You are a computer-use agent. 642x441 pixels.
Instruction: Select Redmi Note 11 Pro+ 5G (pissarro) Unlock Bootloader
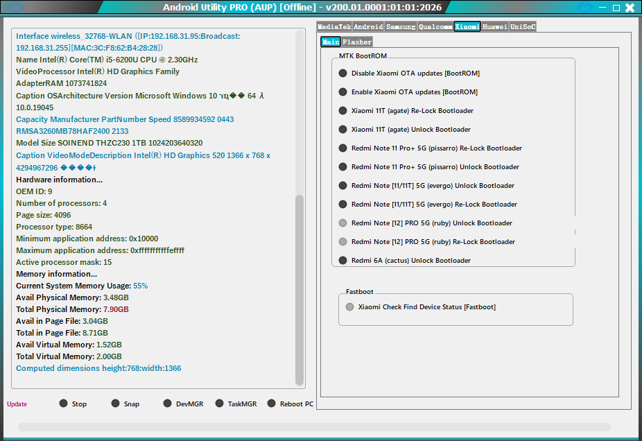(342, 167)
